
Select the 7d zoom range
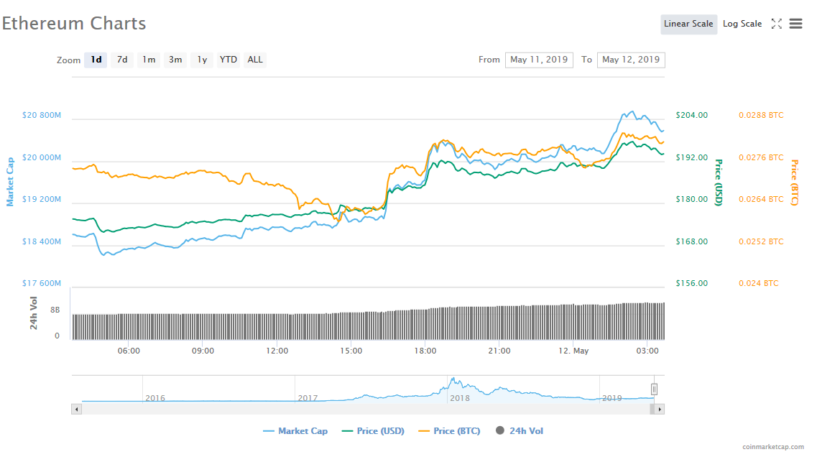(x=122, y=60)
